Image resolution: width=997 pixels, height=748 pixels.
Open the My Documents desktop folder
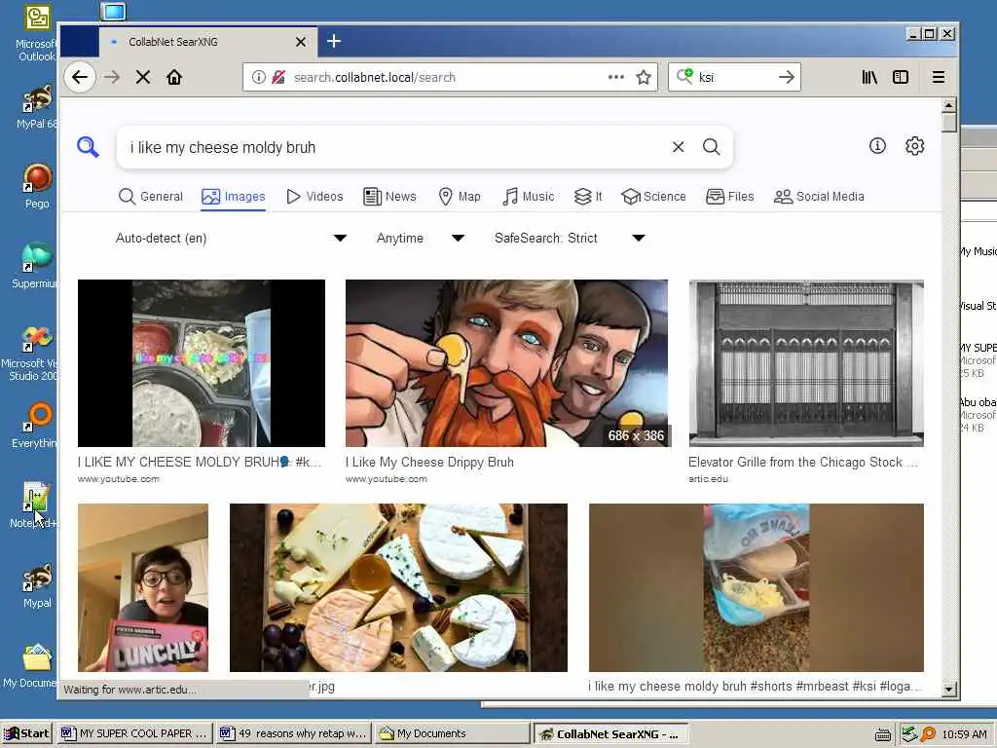point(32,666)
